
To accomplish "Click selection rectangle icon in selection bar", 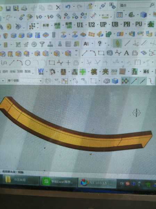I will [x=93, y=81].
